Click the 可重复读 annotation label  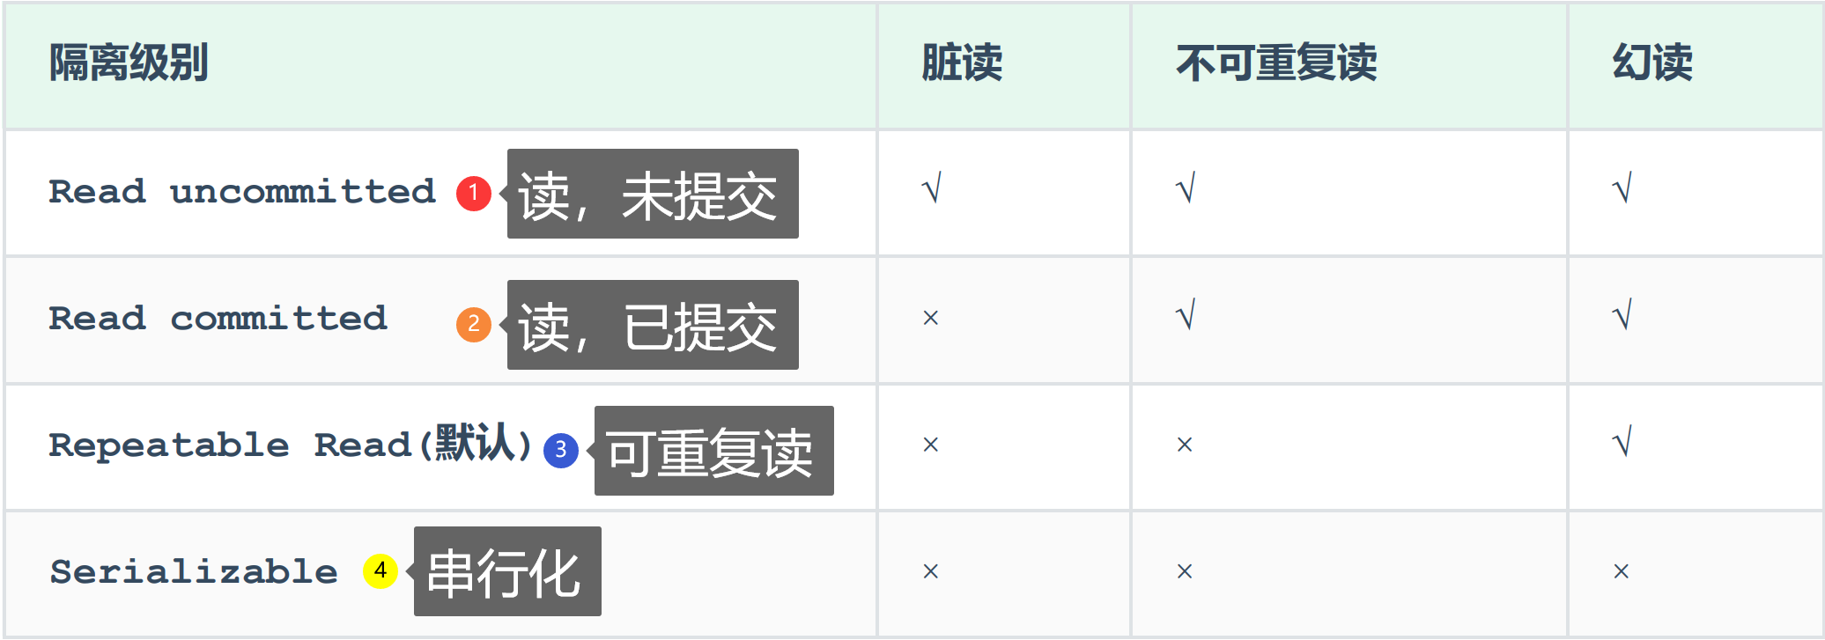(x=713, y=451)
